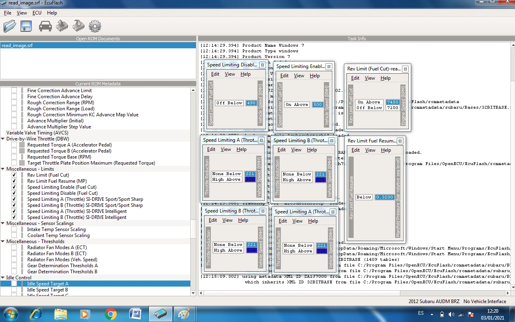Viewport: 515px width, 322px height.
Task: Uncheck the Rev Limit (Fuel Cut) checkbox
Action: pos(14,175)
